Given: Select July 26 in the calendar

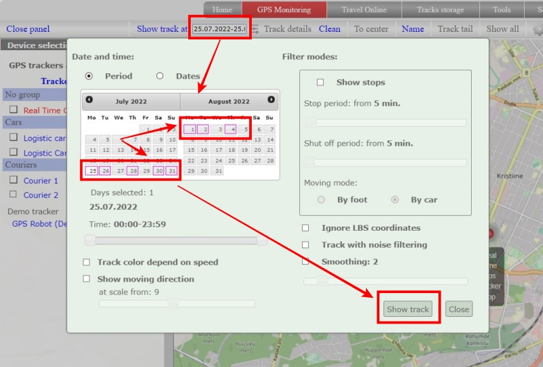Looking at the screenshot, I should (105, 171).
